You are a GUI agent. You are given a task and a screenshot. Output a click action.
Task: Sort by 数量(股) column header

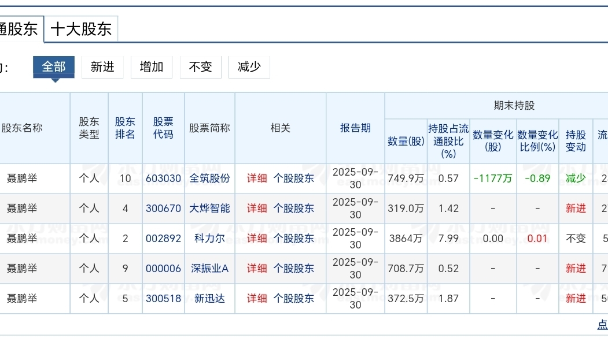click(406, 142)
